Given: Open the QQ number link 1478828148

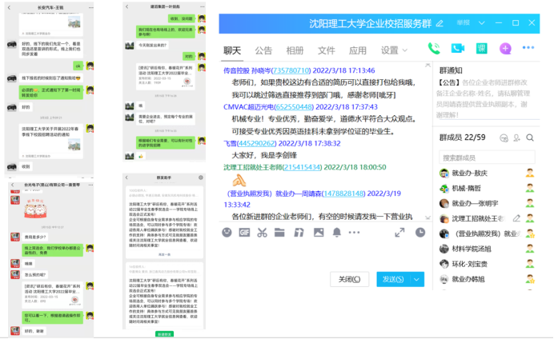Looking at the screenshot, I should point(343,193).
